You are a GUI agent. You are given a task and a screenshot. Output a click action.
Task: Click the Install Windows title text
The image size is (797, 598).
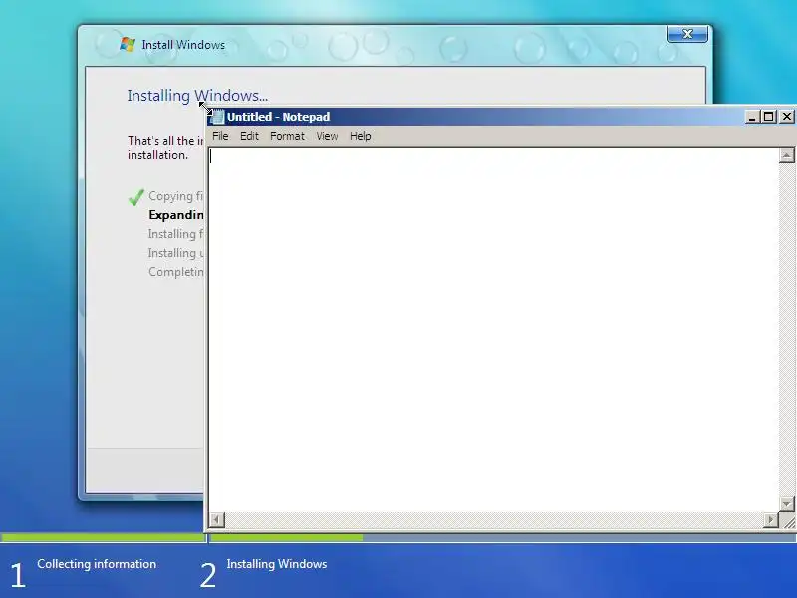tap(183, 45)
